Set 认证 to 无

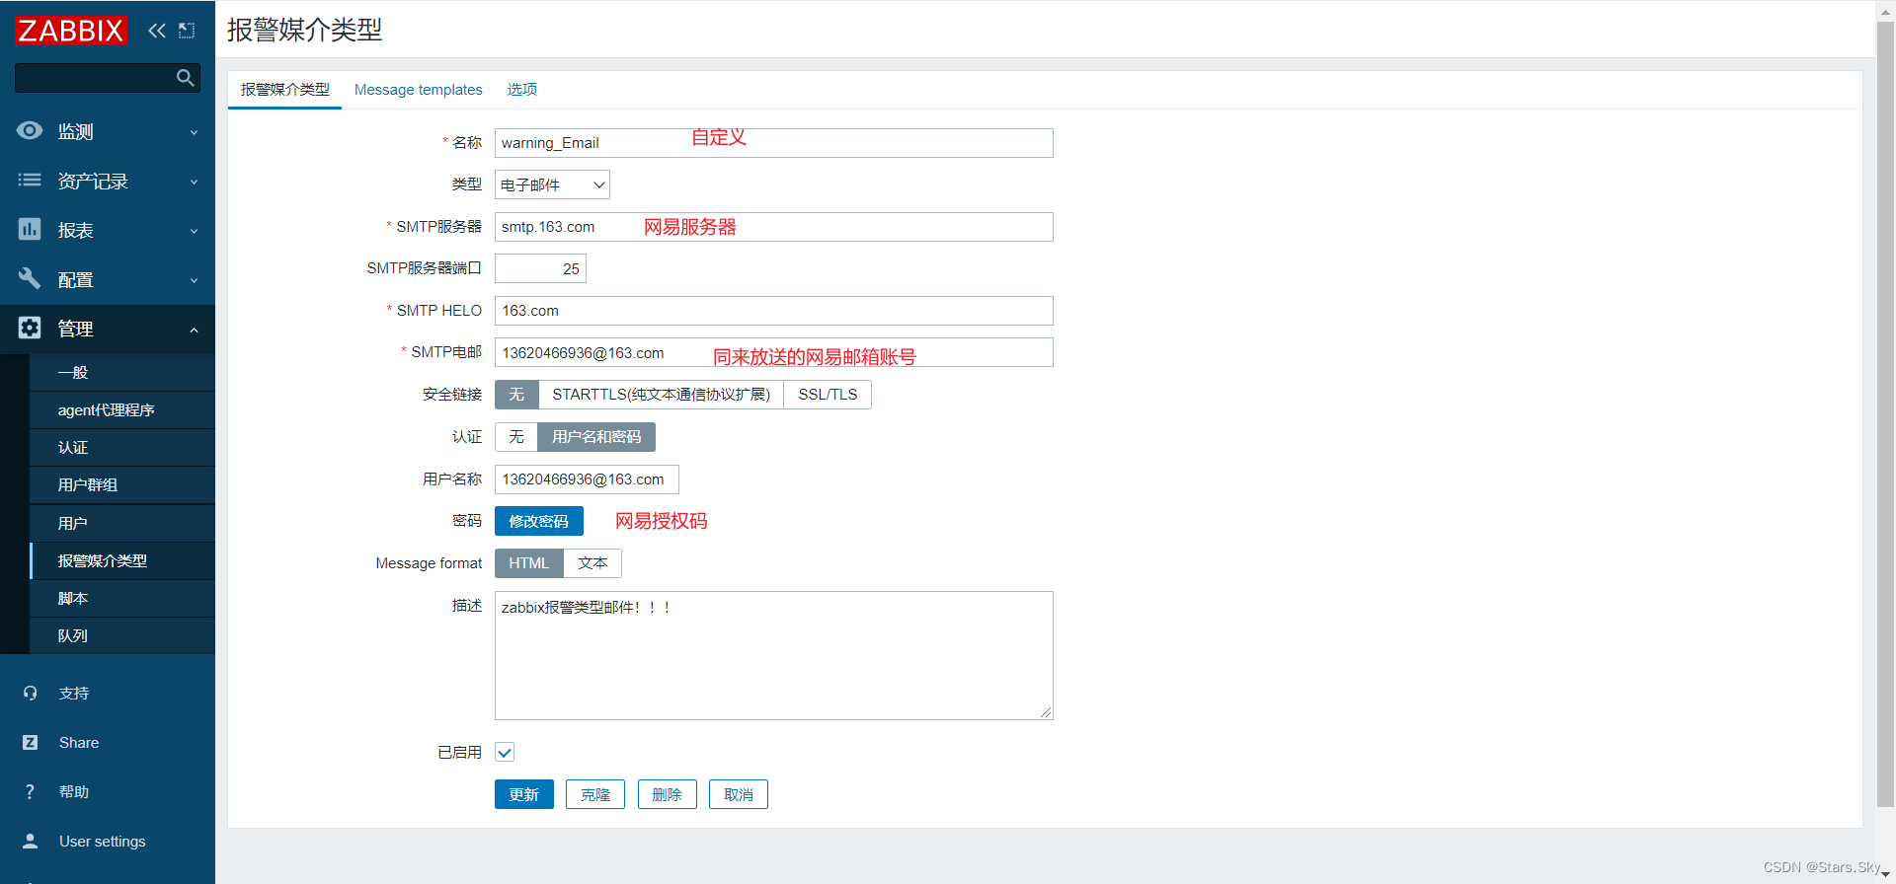click(516, 437)
